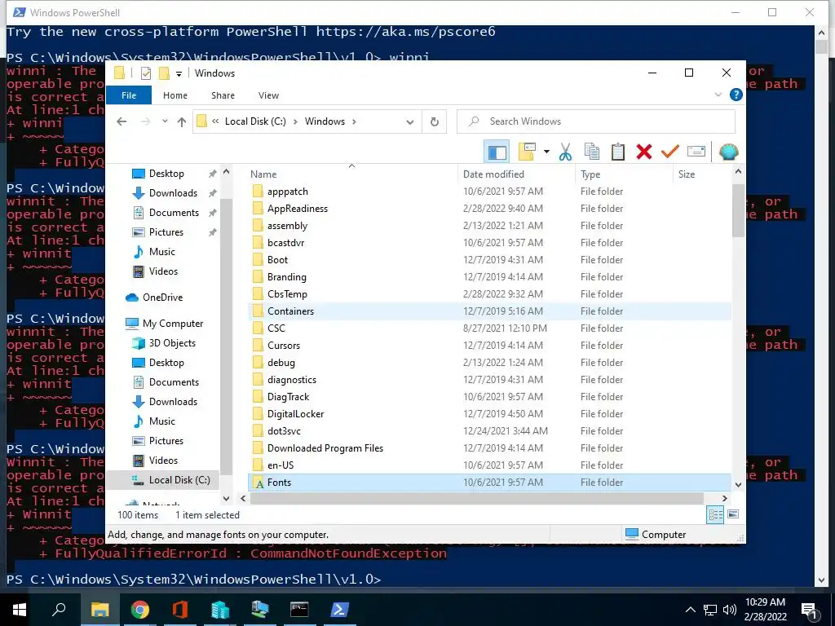Open the quick access toolbar customize dropdown

click(179, 73)
